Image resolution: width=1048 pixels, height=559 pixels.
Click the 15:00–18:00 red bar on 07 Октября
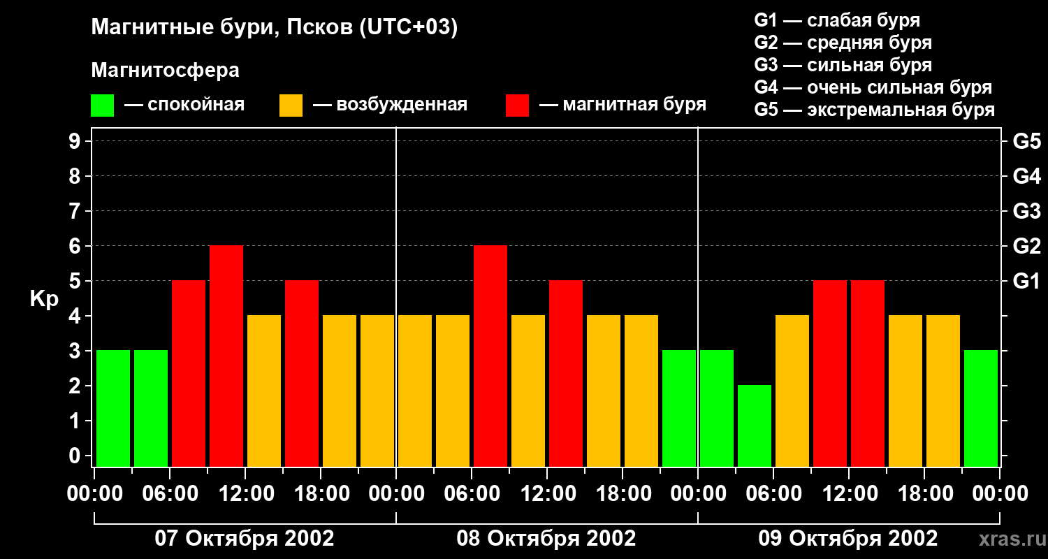302,373
